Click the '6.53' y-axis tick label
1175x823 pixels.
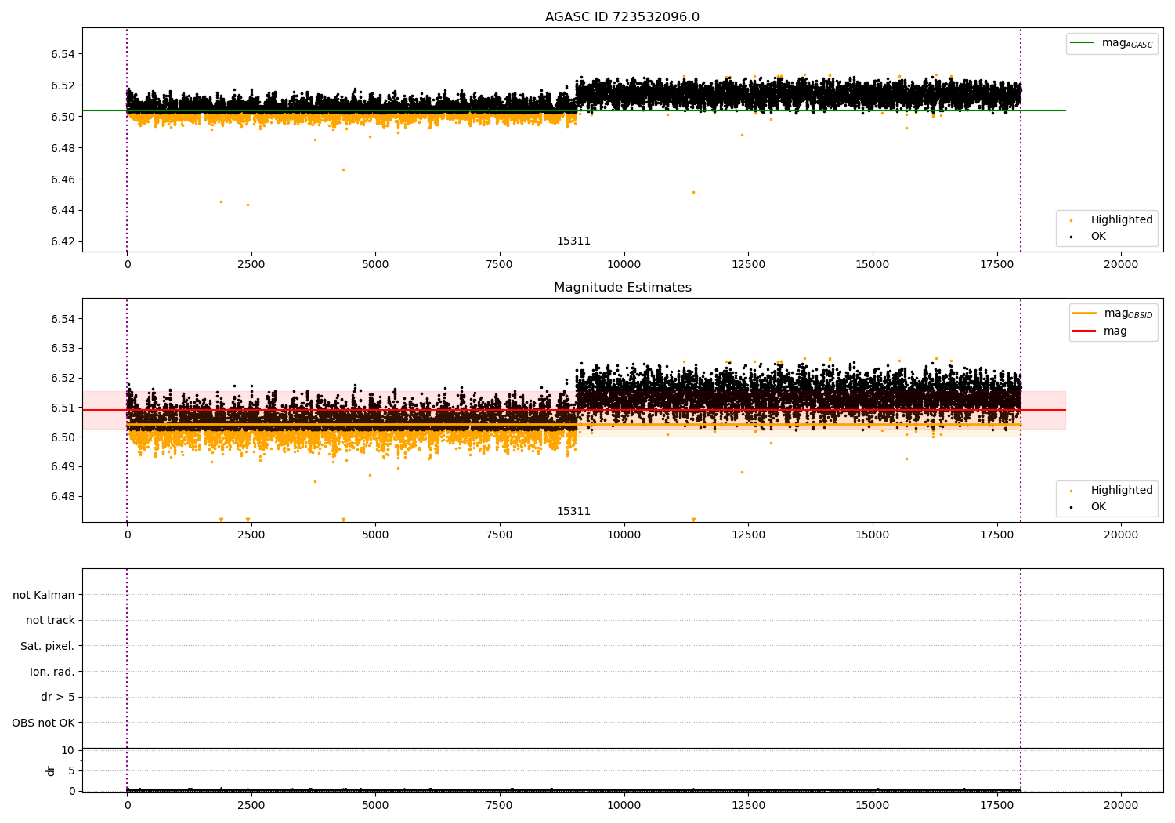pos(63,348)
